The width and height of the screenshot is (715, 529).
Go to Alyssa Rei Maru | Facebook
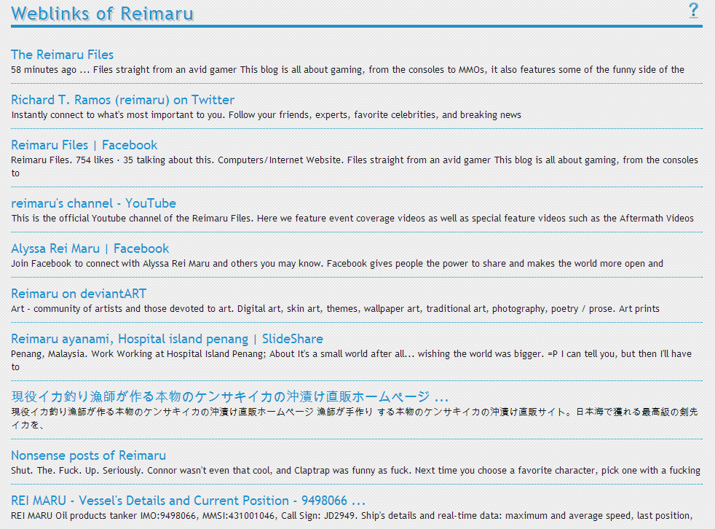tap(90, 248)
